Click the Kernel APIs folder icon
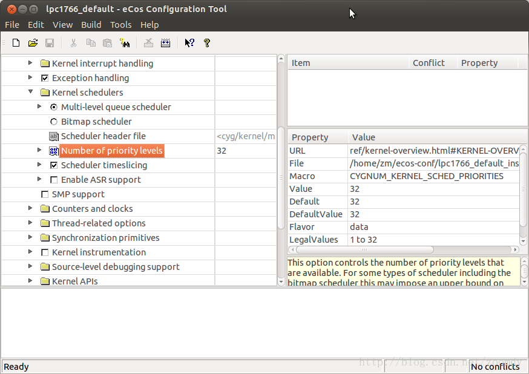The width and height of the screenshot is (529, 374). (x=45, y=281)
